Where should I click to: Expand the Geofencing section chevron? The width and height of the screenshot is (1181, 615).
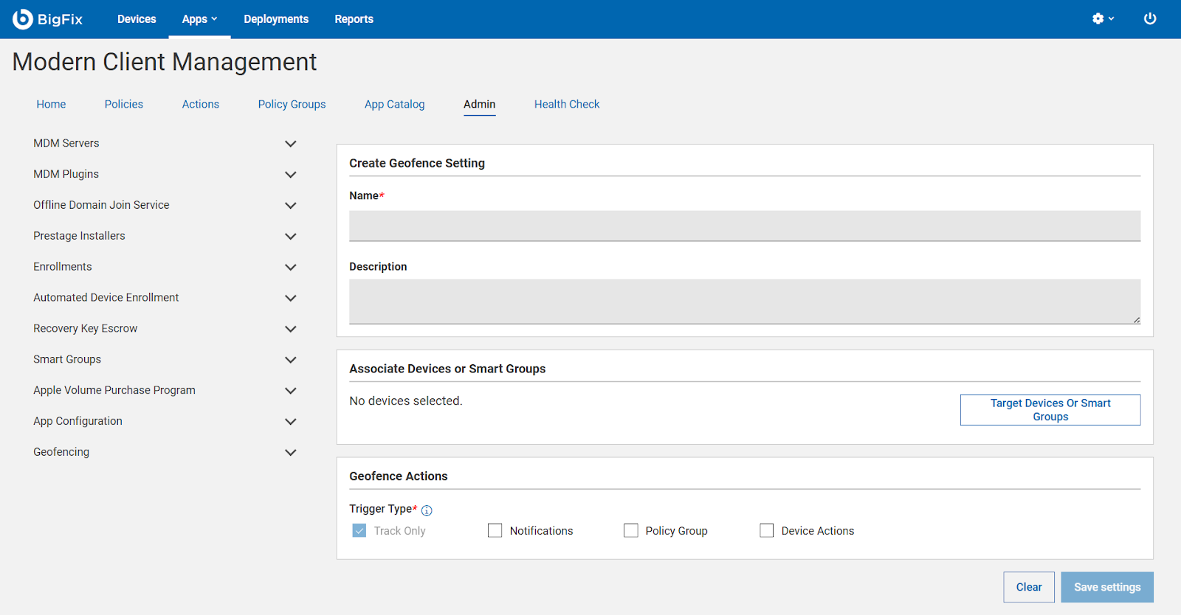(291, 453)
